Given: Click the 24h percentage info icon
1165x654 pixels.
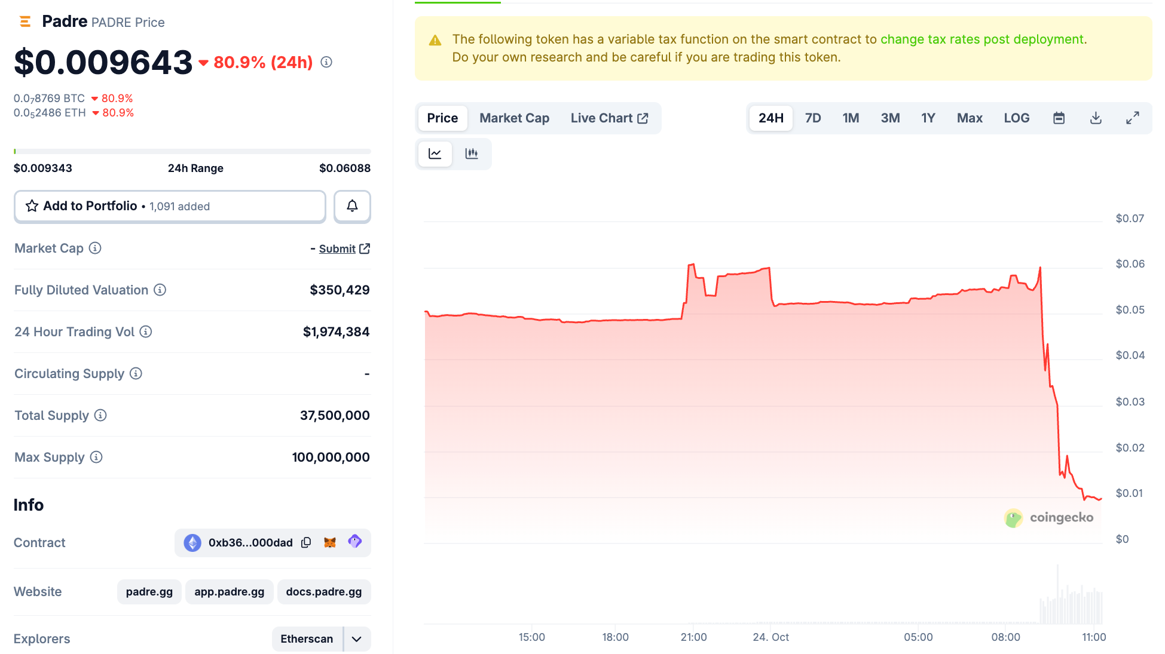Looking at the screenshot, I should (x=326, y=62).
